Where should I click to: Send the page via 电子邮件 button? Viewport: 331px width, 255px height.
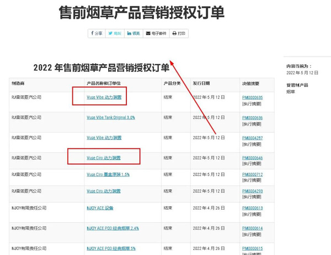tap(156, 33)
